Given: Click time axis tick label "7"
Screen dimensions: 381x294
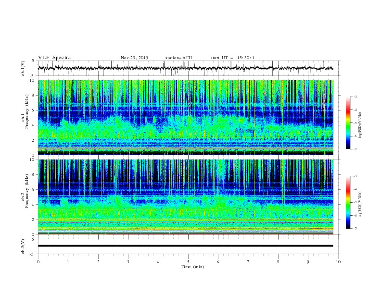Looking at the screenshot, I should pos(248,262).
